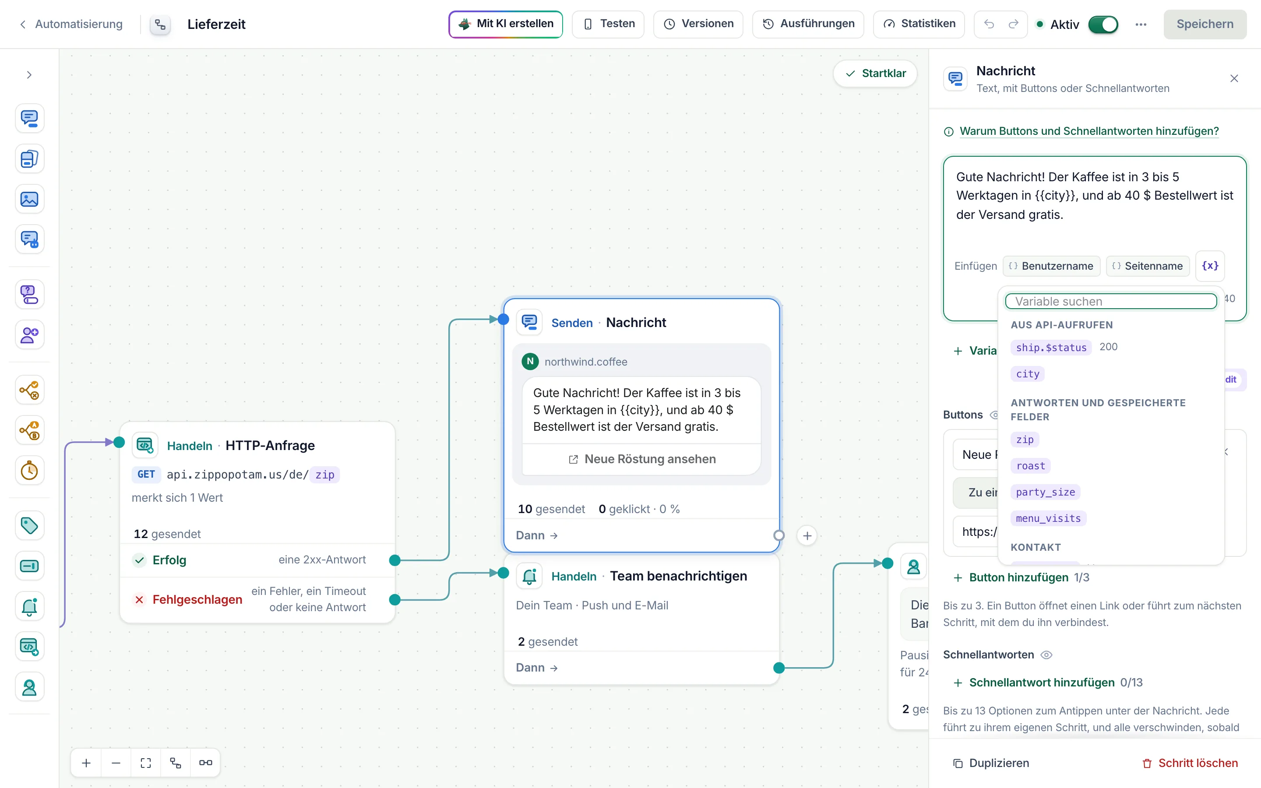Screen dimensions: 1261x788
Task: Fit the flow to screen
Action: pyautogui.click(x=146, y=763)
